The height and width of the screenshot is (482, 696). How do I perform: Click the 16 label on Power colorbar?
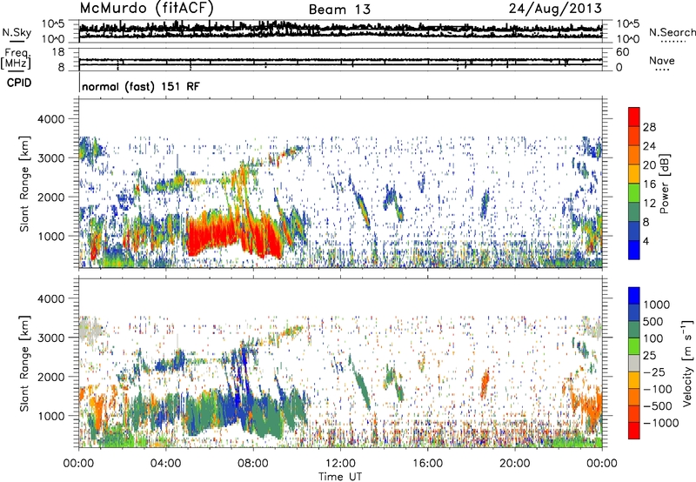click(649, 184)
